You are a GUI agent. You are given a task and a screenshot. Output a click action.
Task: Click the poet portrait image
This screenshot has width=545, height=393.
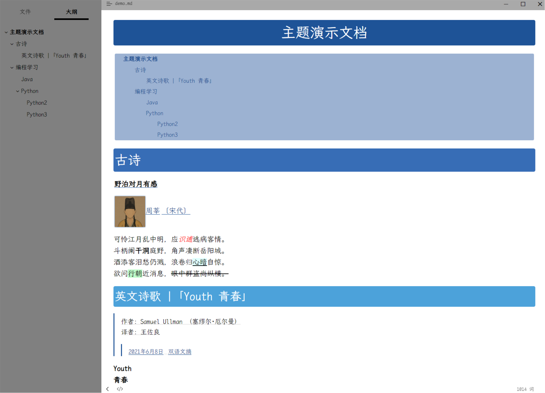pyautogui.click(x=130, y=211)
